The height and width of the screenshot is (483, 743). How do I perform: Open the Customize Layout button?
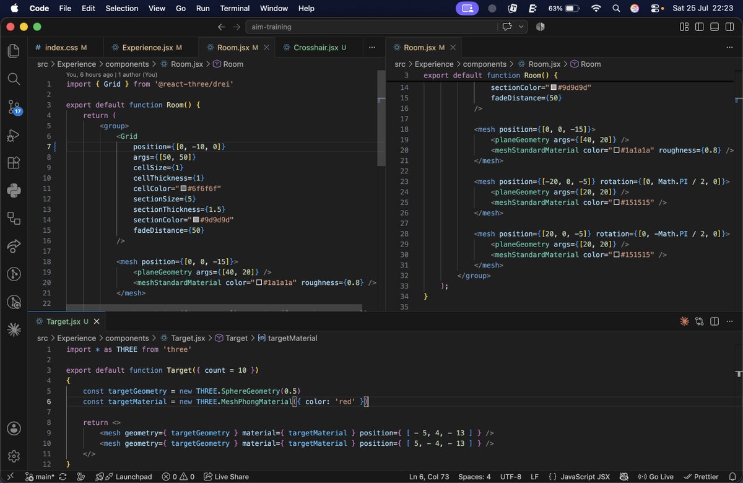tap(684, 27)
